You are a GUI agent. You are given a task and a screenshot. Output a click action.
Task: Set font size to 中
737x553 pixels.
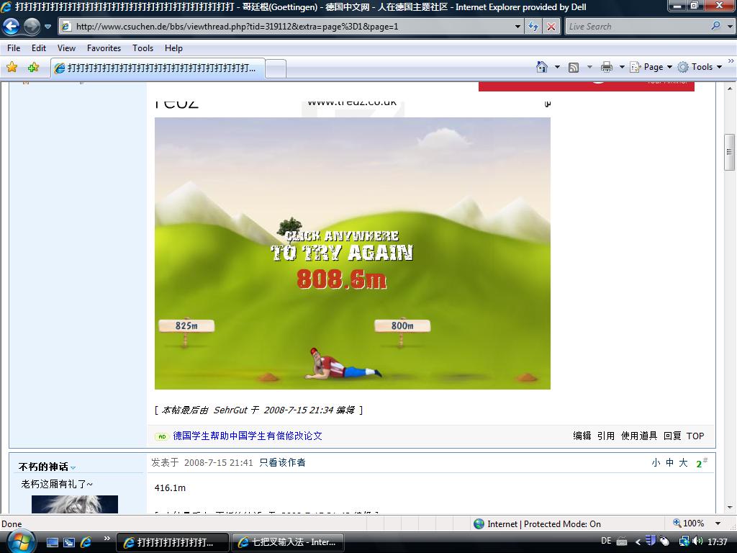[669, 463]
